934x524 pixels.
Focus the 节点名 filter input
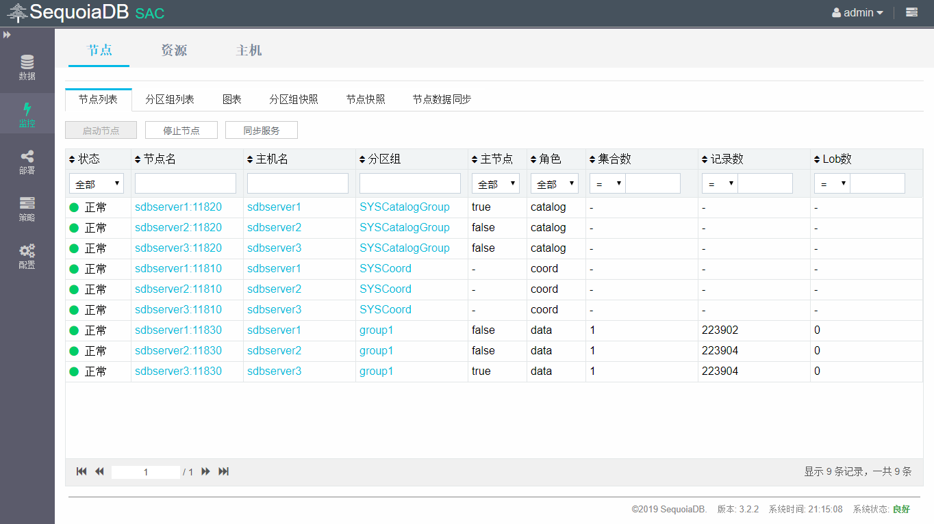coord(186,183)
